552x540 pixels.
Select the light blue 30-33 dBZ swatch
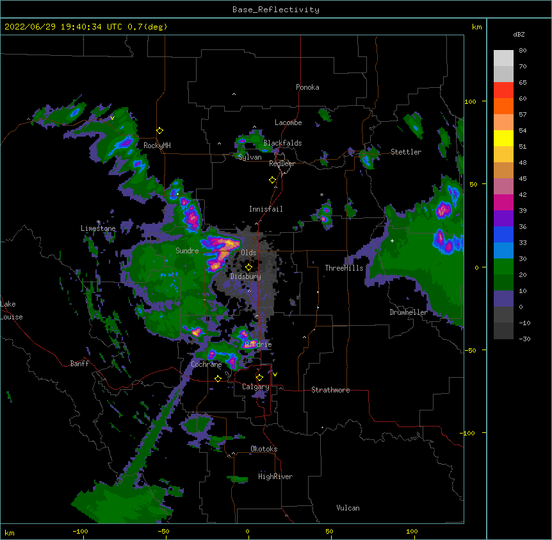point(503,251)
